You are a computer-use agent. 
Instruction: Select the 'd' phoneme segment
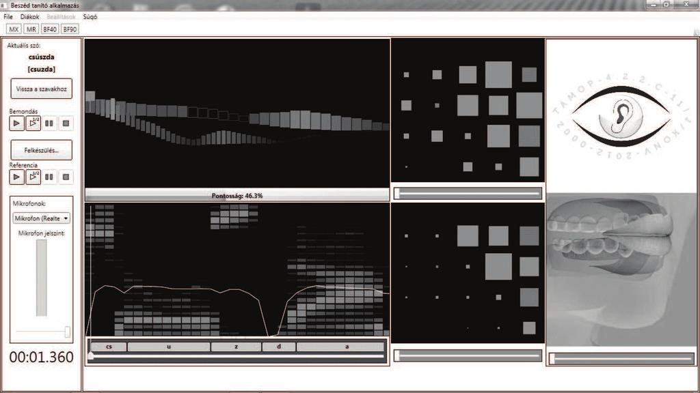(x=279, y=346)
